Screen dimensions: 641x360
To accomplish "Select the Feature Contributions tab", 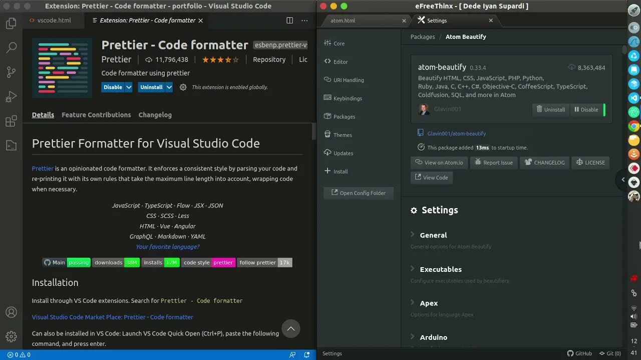I will coord(96,114).
